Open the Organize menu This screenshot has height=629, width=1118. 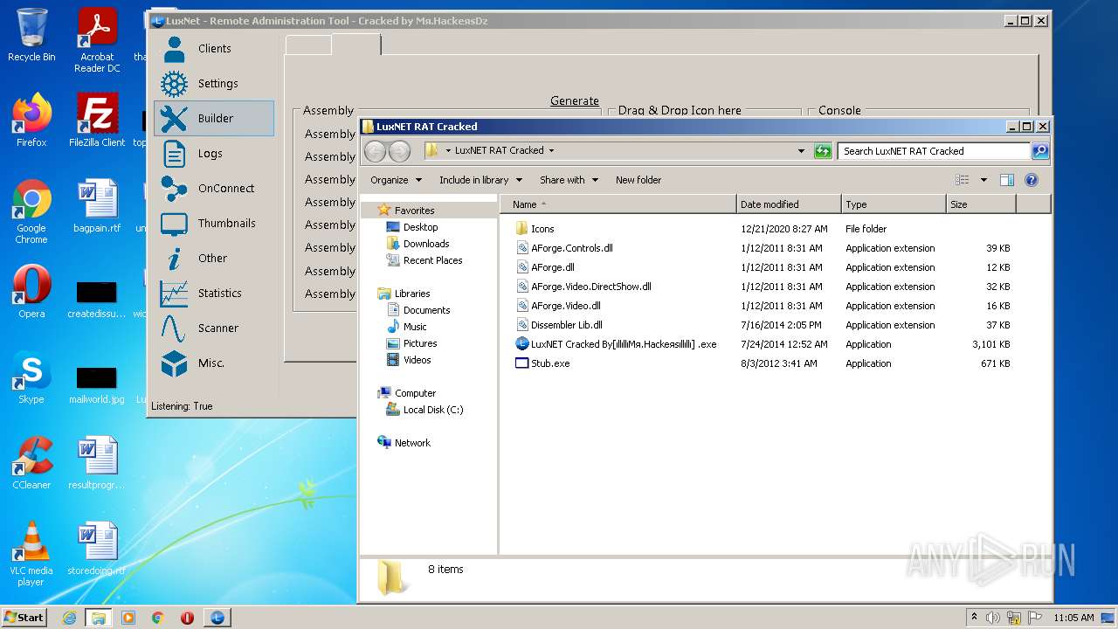[x=396, y=180]
